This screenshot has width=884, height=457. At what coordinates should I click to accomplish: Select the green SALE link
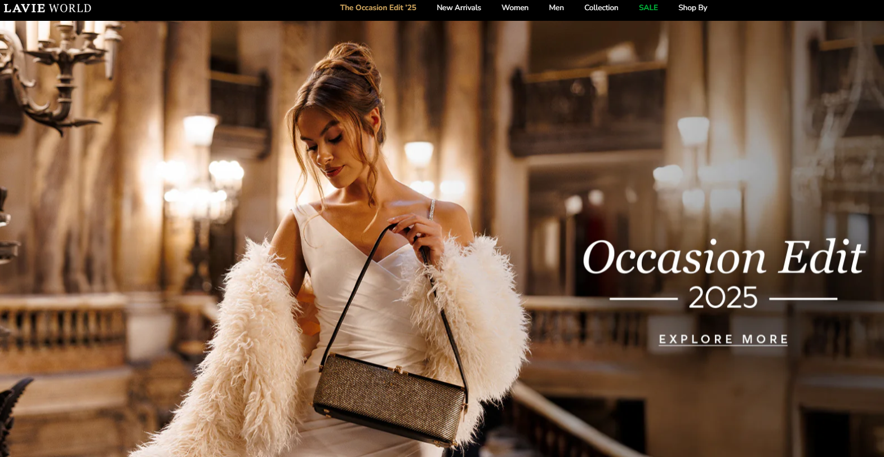[648, 8]
